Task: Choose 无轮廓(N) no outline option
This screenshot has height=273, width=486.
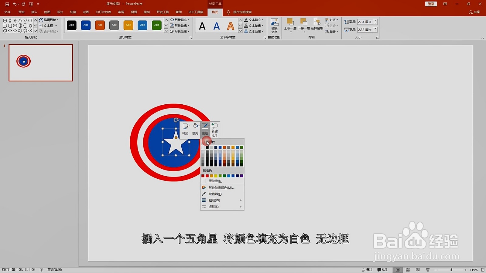Action: [x=222, y=181]
